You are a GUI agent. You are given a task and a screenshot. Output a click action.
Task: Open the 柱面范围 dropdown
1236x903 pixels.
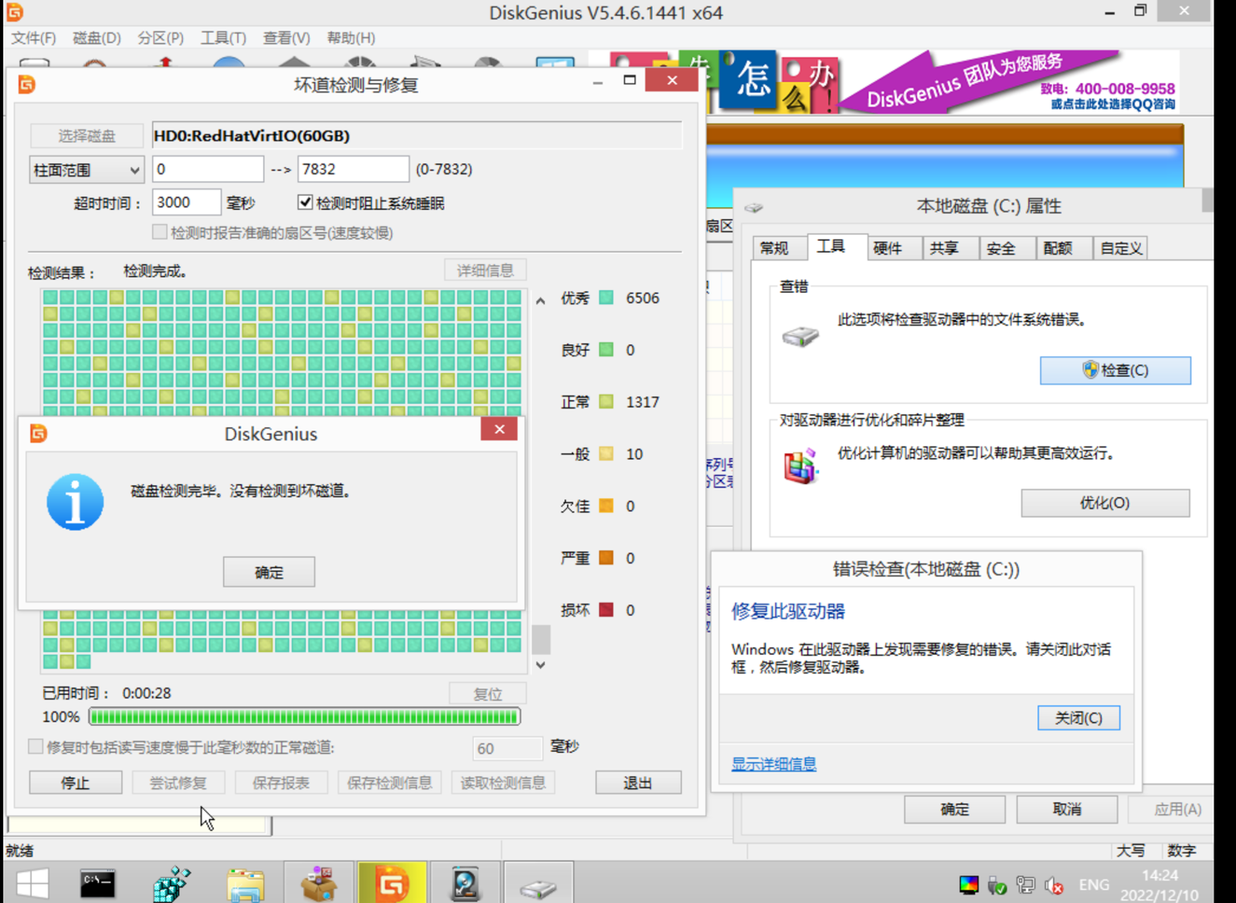pyautogui.click(x=86, y=170)
